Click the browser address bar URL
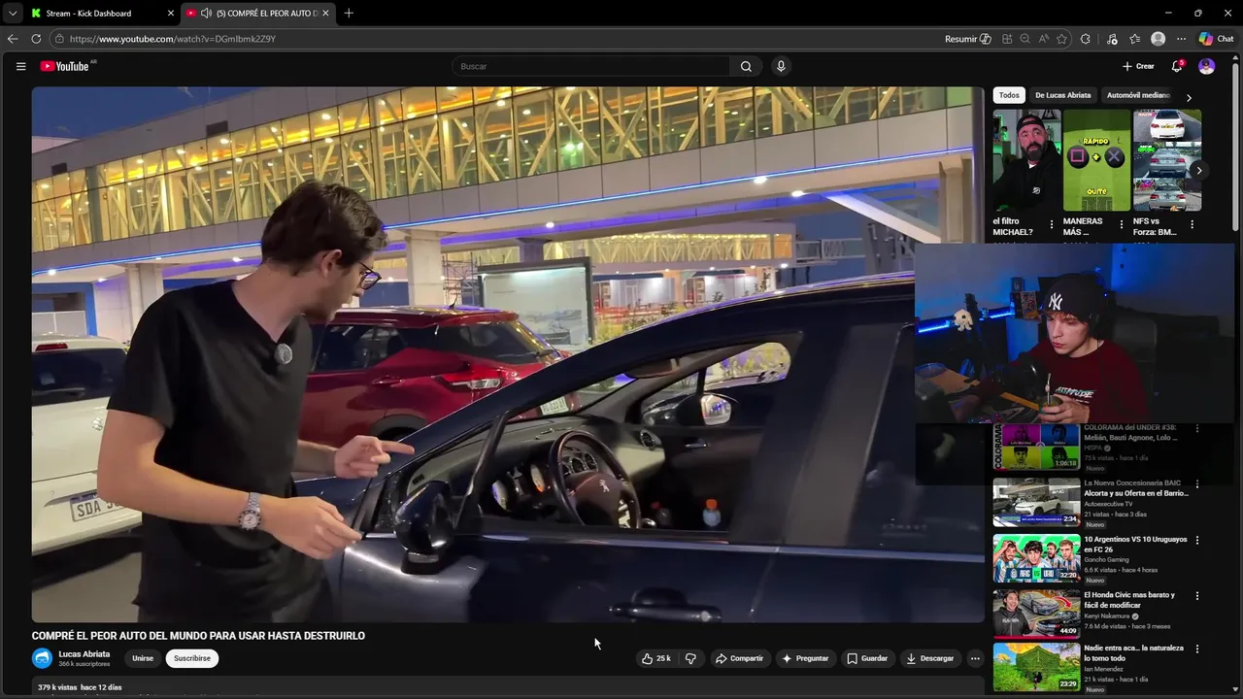 pyautogui.click(x=173, y=39)
